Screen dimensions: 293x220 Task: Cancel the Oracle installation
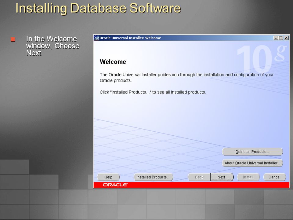(x=274, y=177)
